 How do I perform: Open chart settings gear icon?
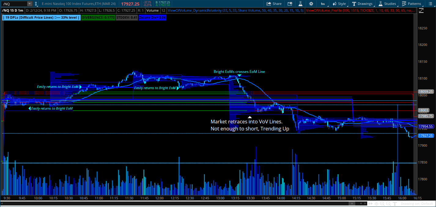point(311,4)
